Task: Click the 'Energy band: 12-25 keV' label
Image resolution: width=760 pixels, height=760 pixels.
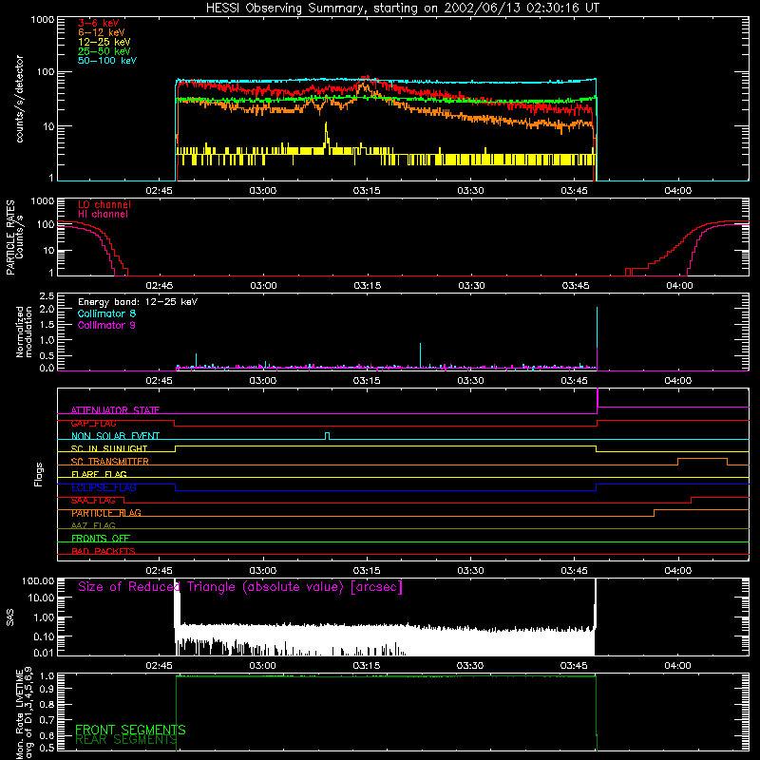Action: [x=138, y=302]
